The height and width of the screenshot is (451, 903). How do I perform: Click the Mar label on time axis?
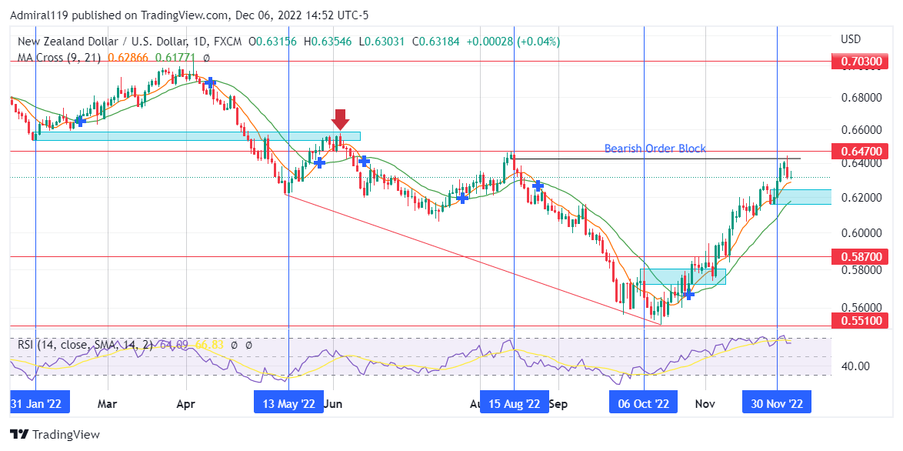coord(107,404)
